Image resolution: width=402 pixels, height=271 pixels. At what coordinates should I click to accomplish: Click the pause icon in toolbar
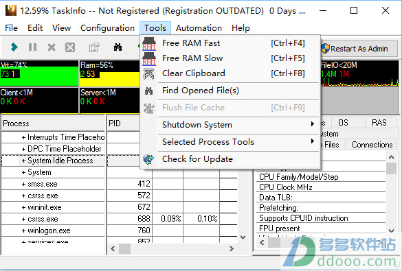[32, 47]
